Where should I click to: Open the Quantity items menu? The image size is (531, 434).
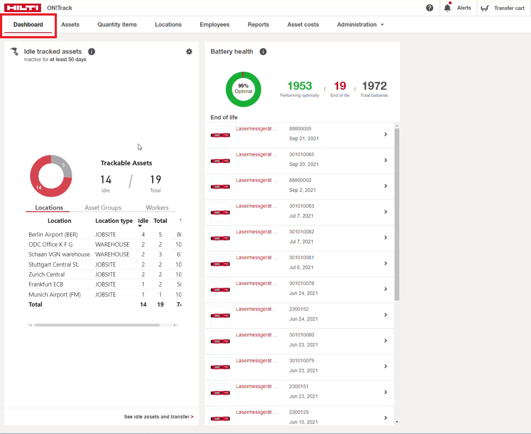tap(117, 25)
